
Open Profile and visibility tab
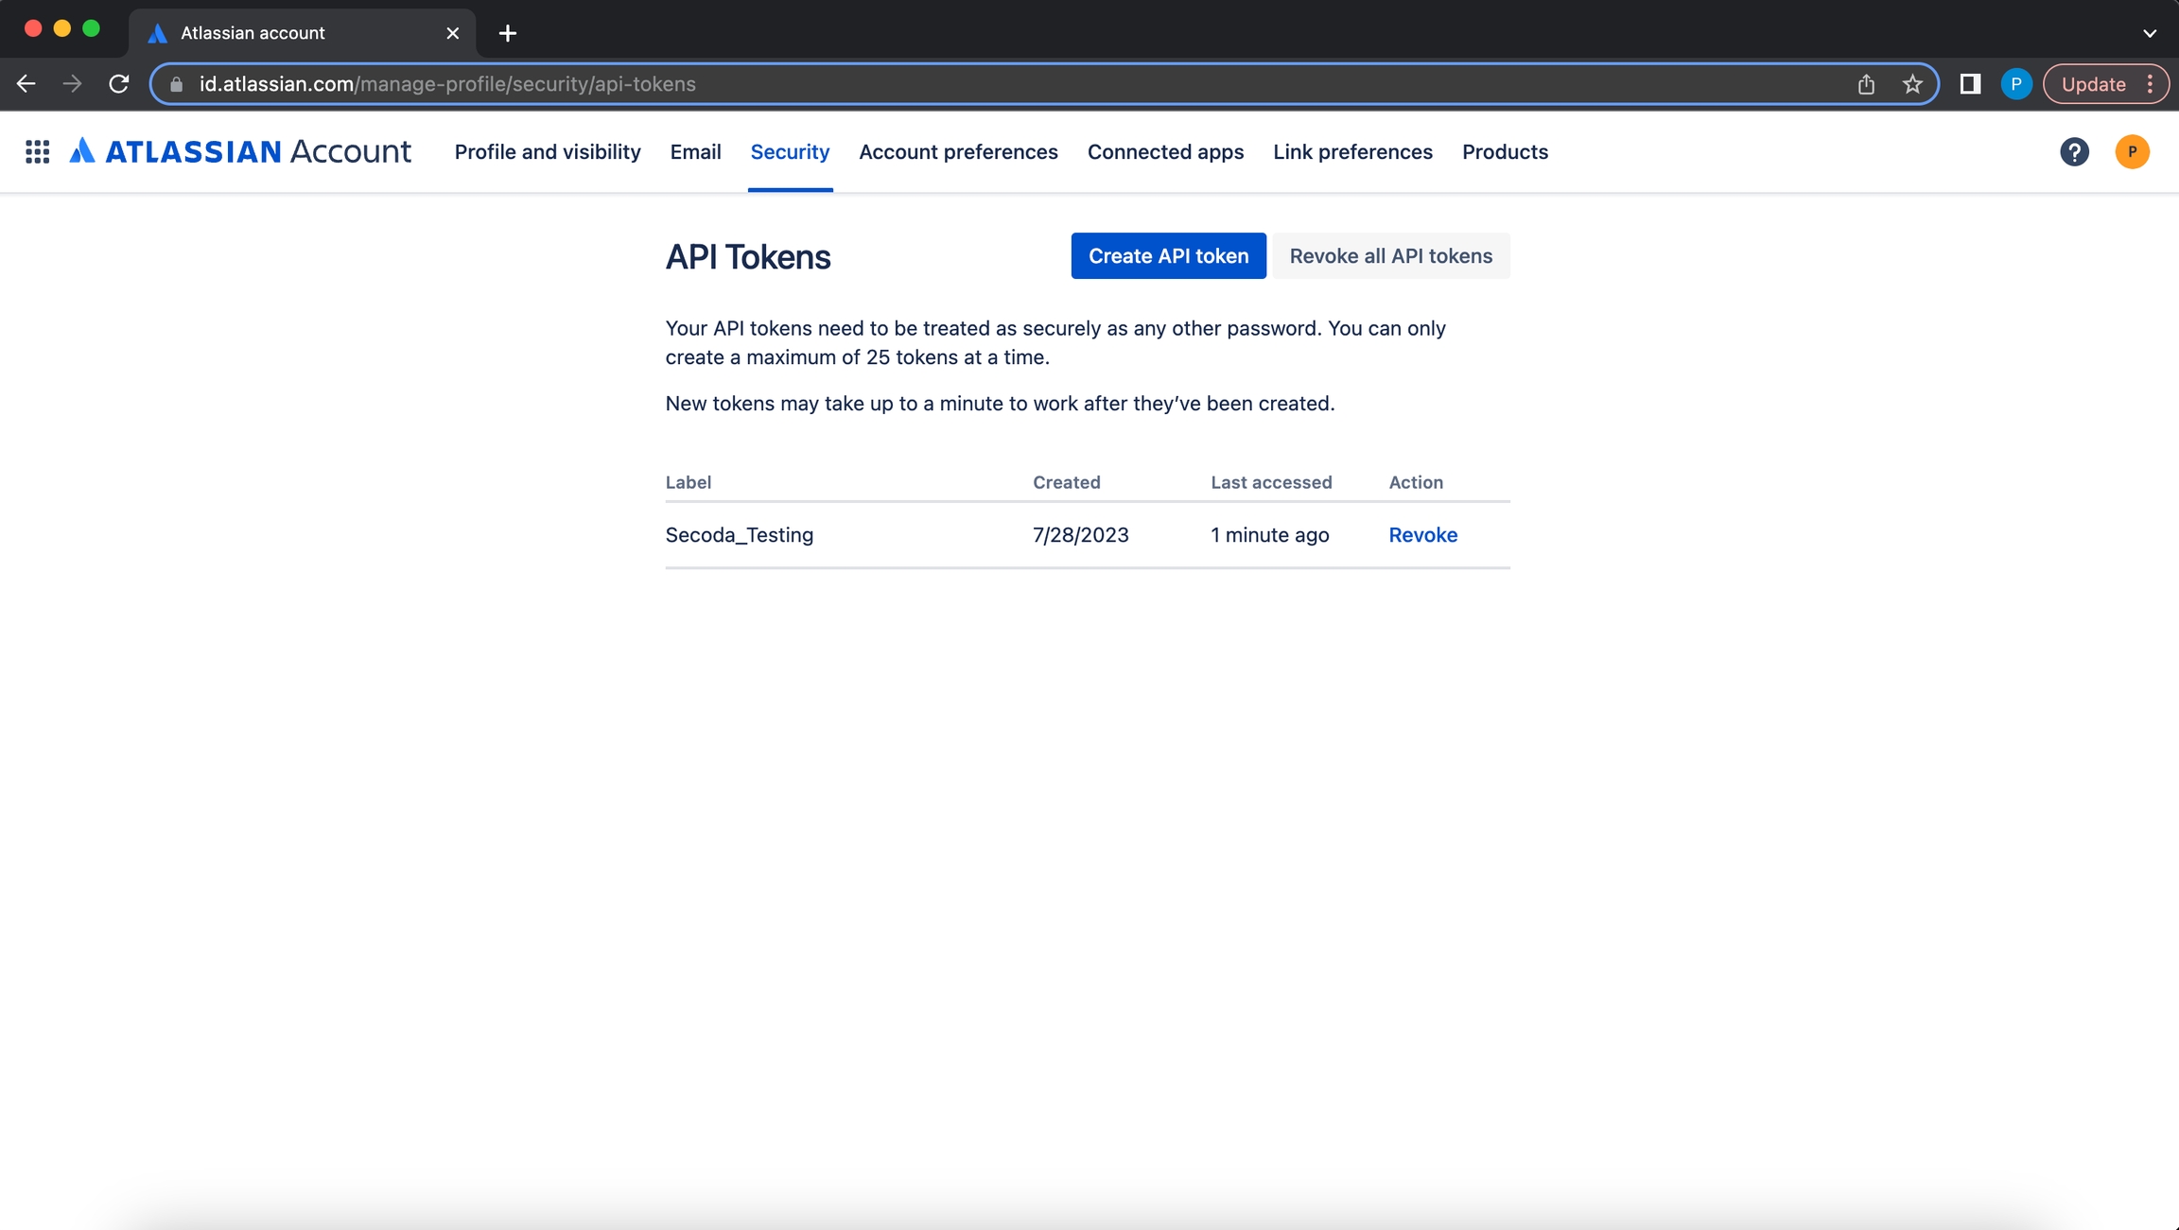point(548,151)
